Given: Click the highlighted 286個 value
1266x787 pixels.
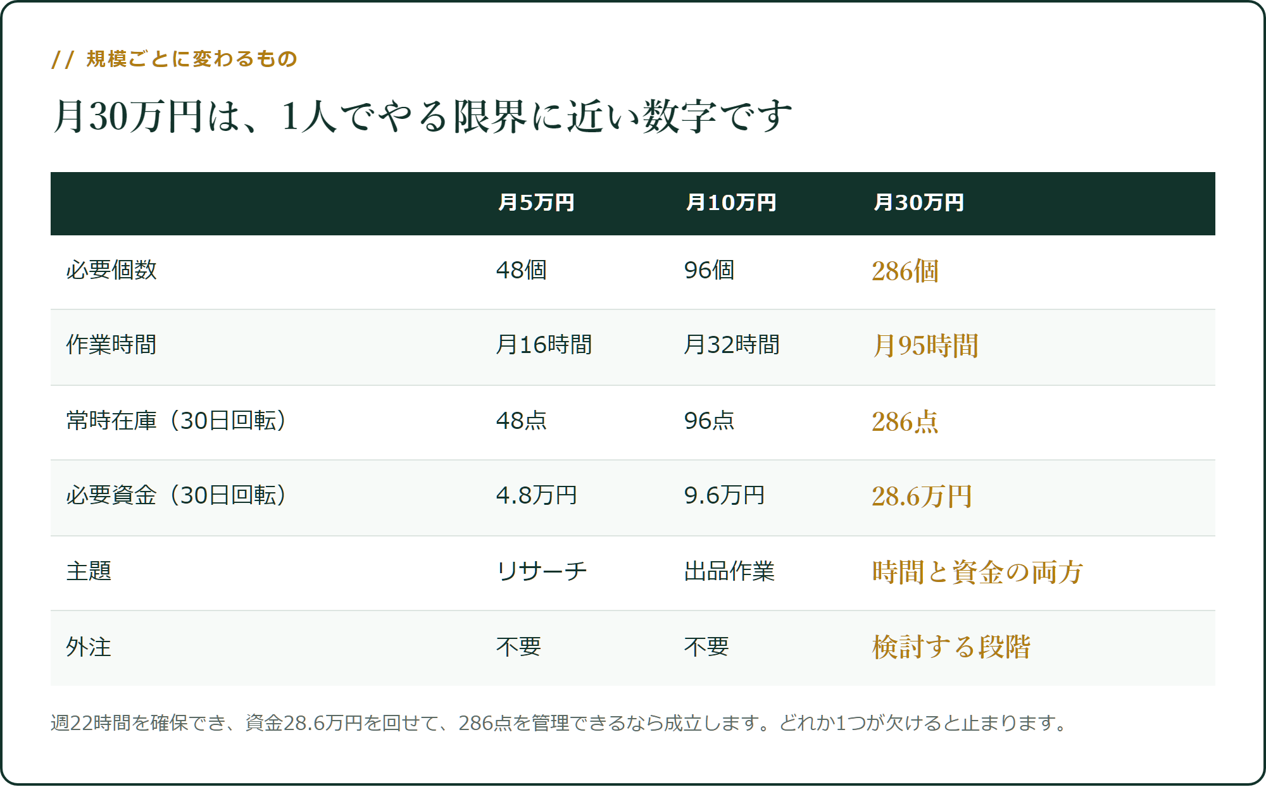Looking at the screenshot, I should coord(905,271).
